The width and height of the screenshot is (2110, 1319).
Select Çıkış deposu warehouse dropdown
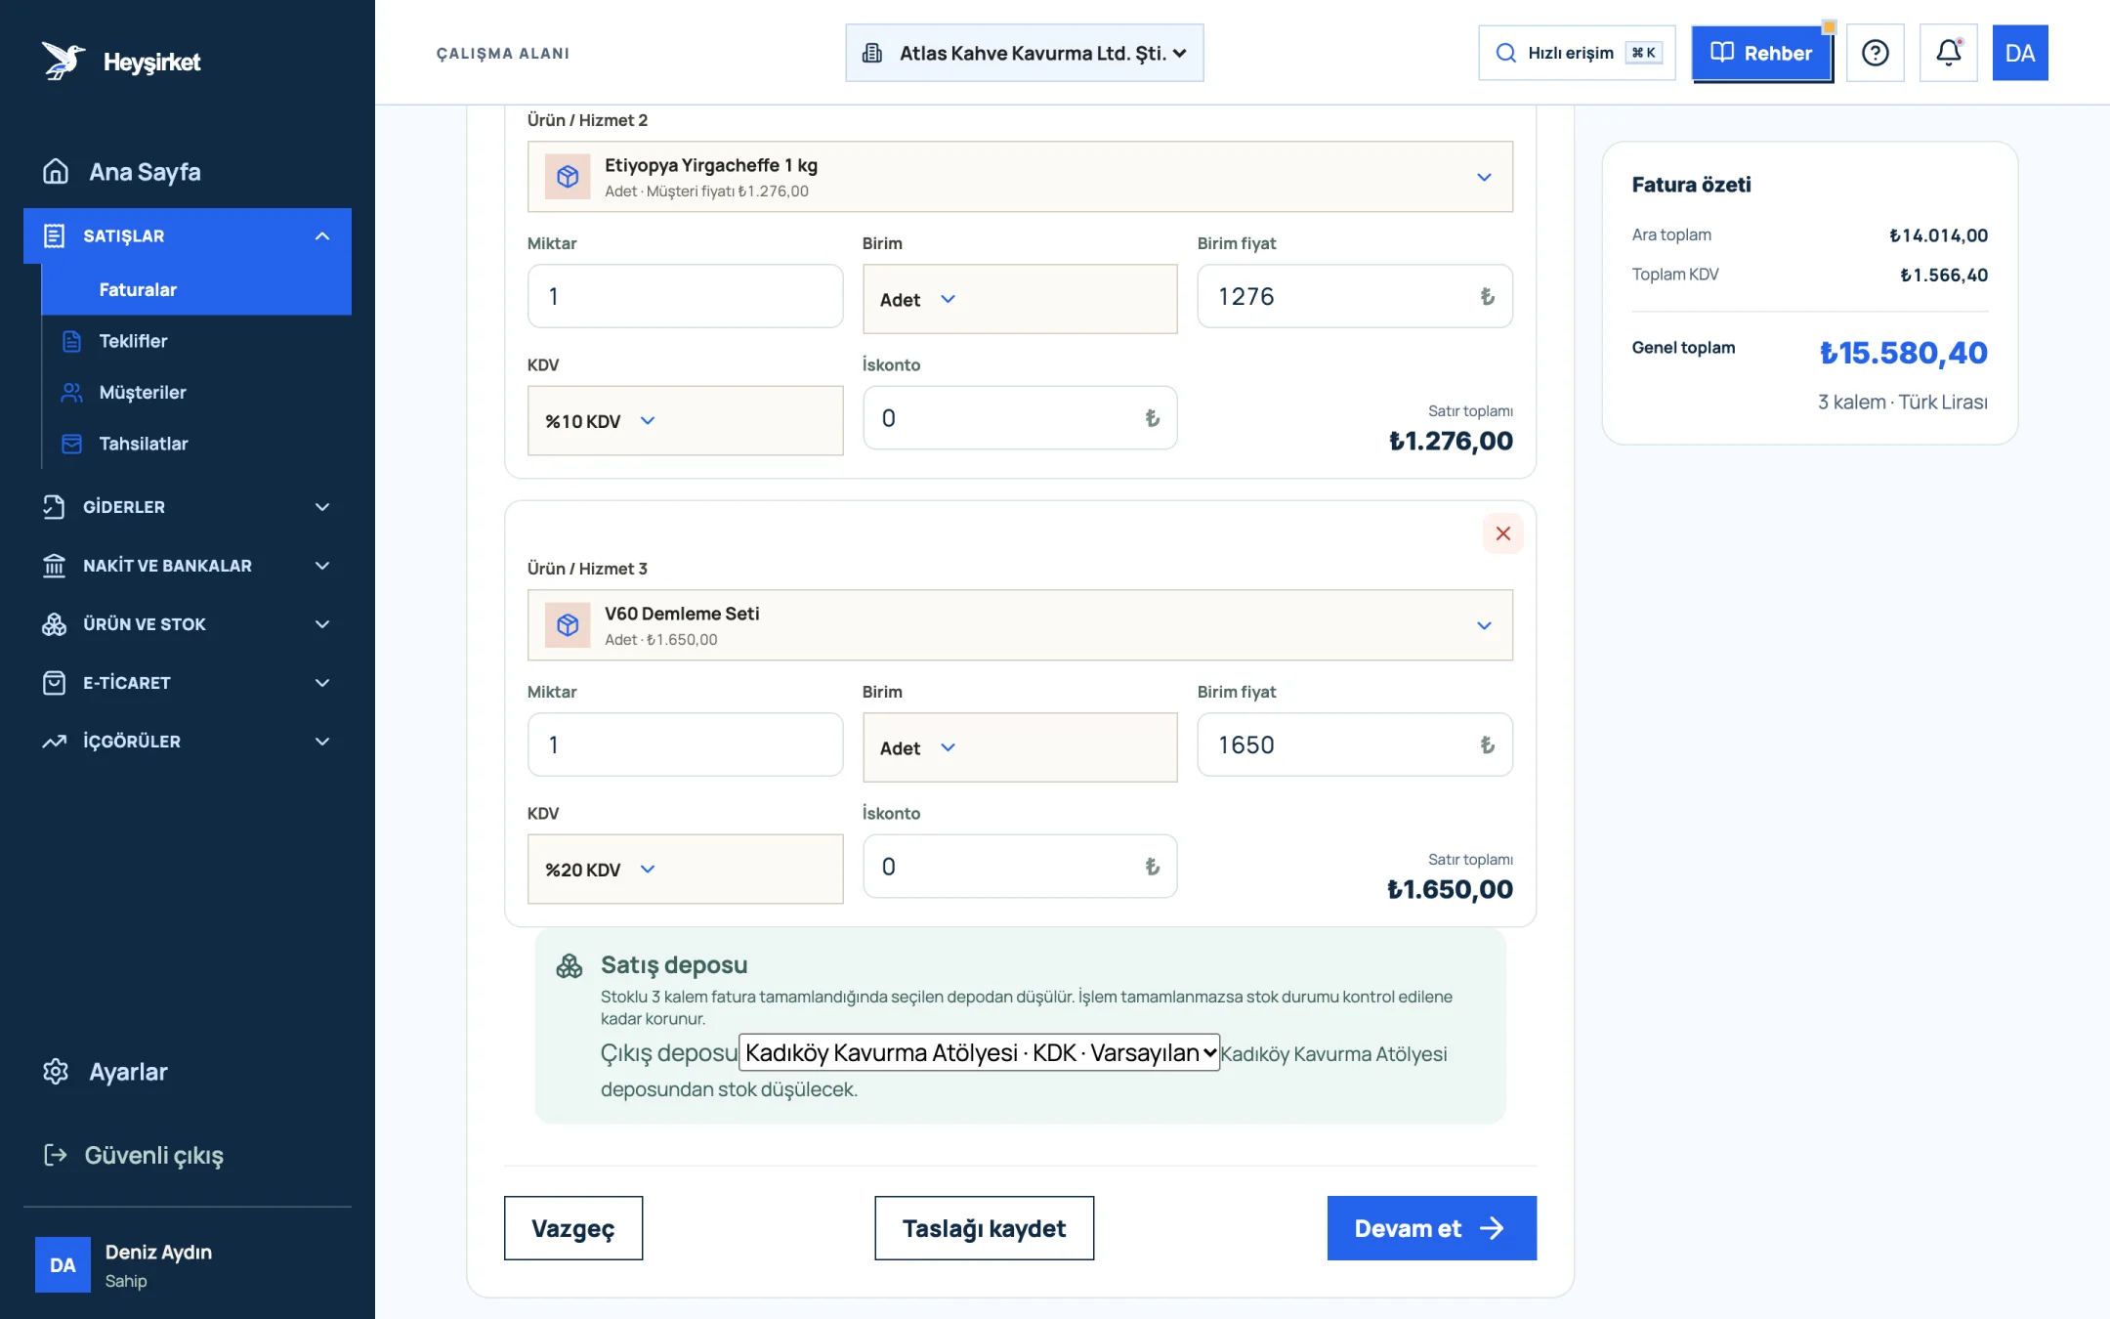click(x=979, y=1052)
